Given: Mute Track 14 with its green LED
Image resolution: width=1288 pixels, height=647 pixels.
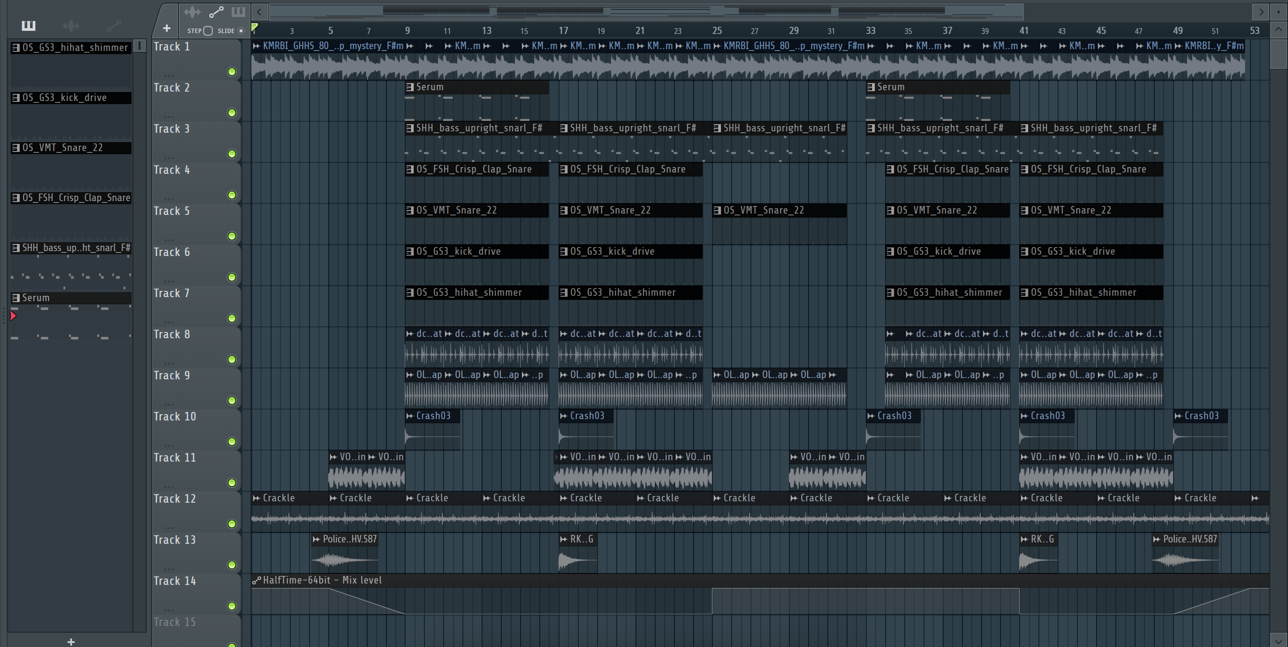Looking at the screenshot, I should coord(232,605).
